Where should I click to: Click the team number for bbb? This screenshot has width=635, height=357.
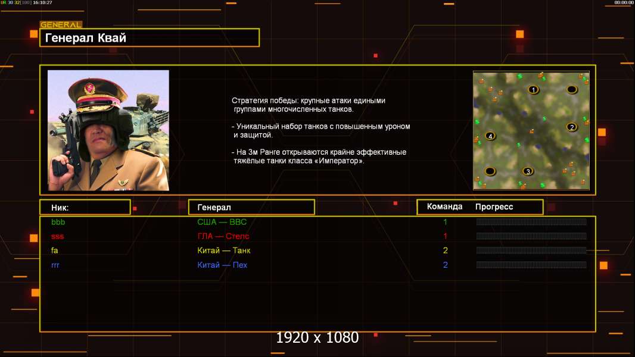pyautogui.click(x=445, y=222)
